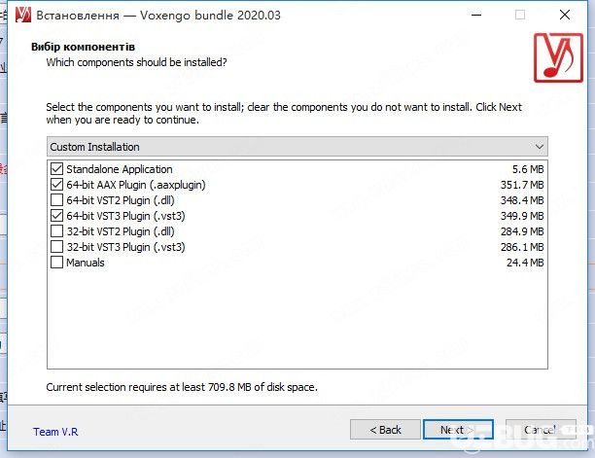595x458 pixels.
Task: Select the Manuals list label
Action: pos(86,263)
